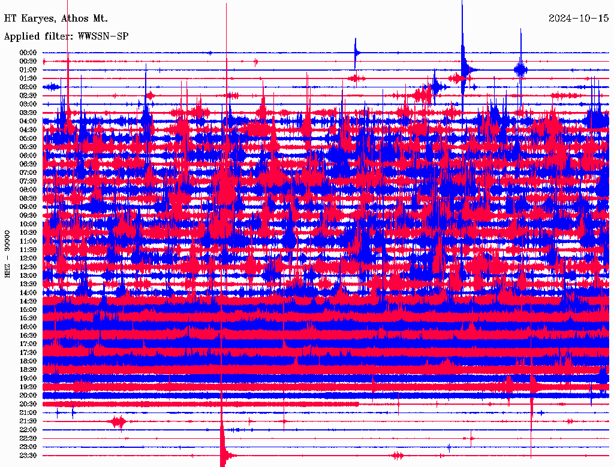Click the blue spike on the 00:00 trace
The image size is (614, 467).
point(356,53)
